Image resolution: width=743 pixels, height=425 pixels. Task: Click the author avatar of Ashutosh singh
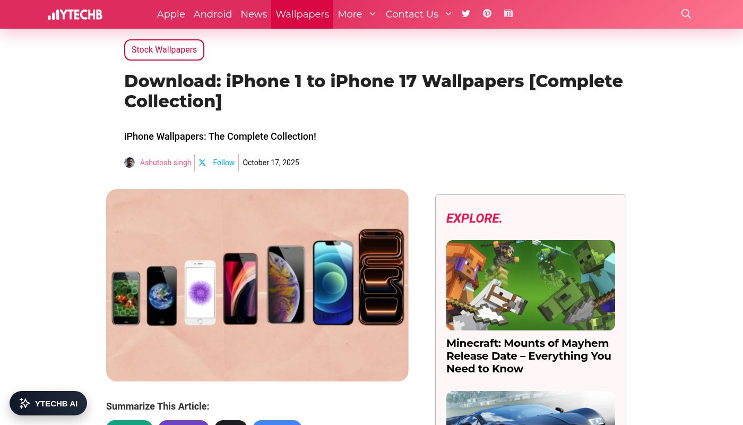(x=129, y=163)
